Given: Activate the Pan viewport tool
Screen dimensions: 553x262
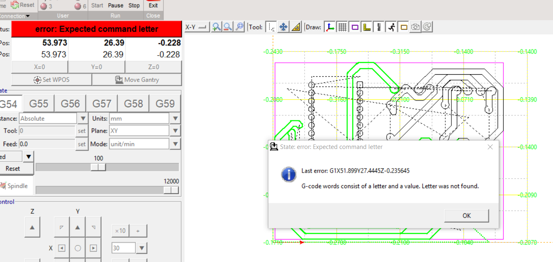Looking at the screenshot, I should pyautogui.click(x=283, y=27).
